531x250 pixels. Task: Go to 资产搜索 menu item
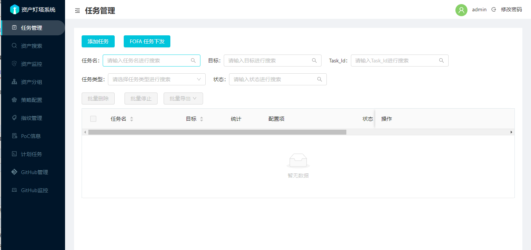click(x=33, y=46)
